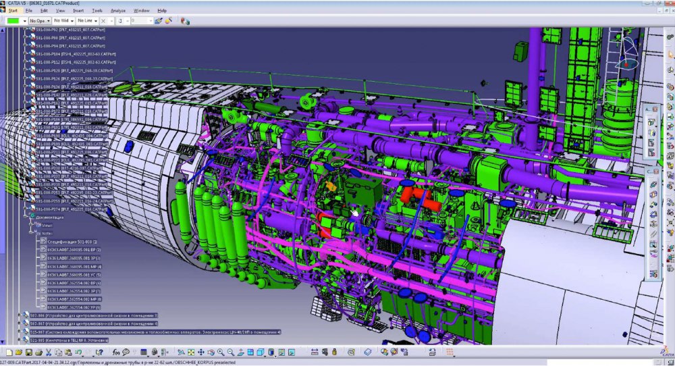The image size is (675, 366).
Task: Click the Cut scissors icon
Action: point(48,352)
